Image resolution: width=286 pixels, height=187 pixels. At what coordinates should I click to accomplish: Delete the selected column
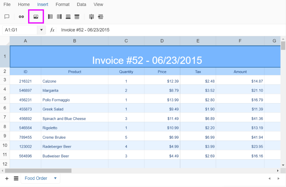click(x=91, y=17)
